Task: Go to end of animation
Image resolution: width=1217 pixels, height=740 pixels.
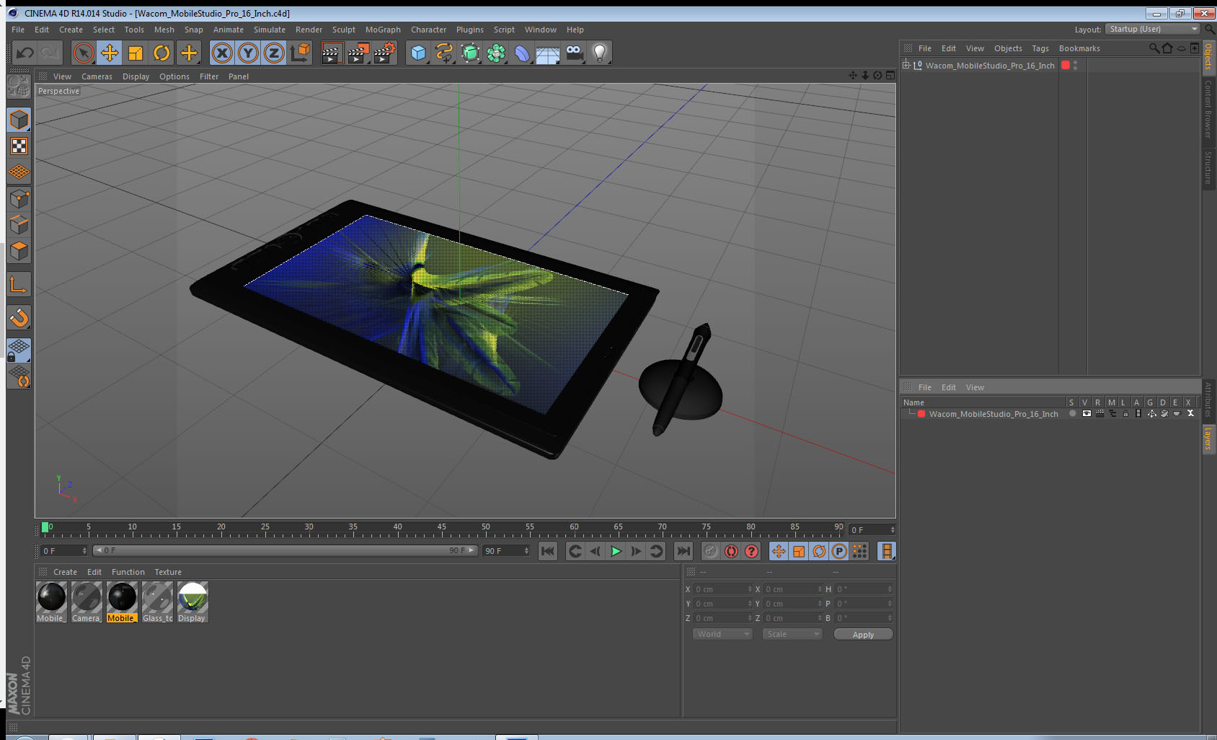Action: coord(683,551)
